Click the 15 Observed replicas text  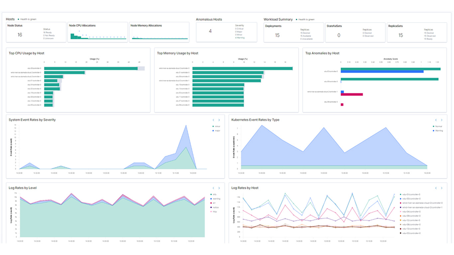429,36
